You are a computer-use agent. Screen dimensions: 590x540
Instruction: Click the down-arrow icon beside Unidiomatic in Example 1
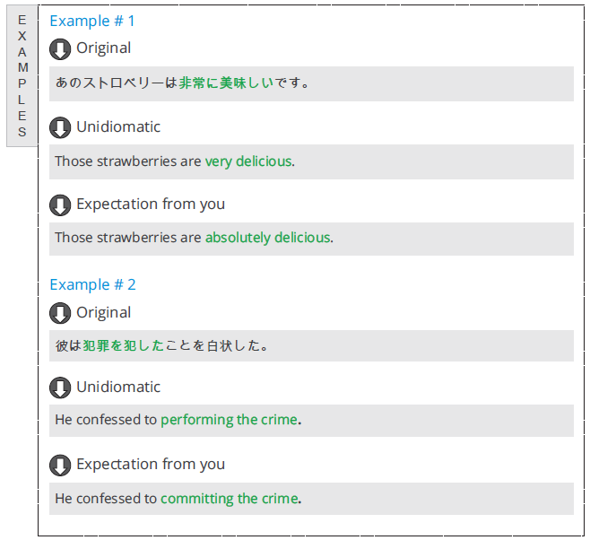click(60, 128)
